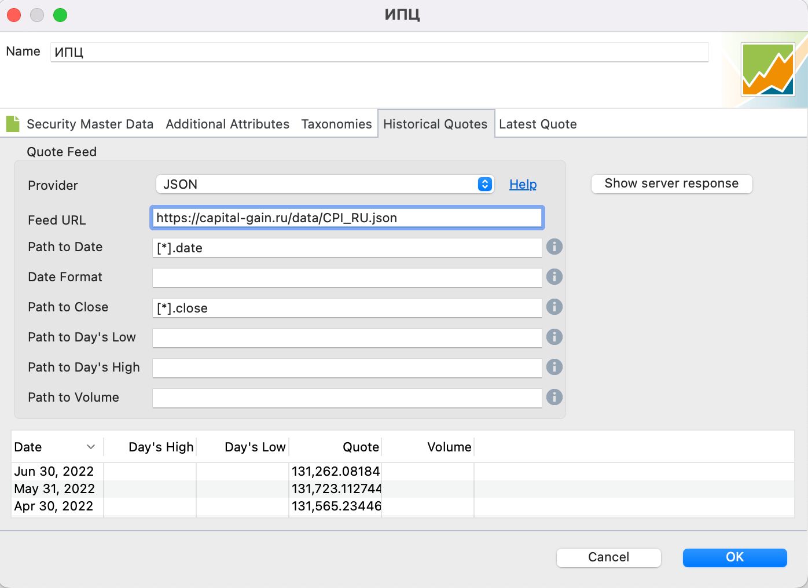Select the Apr 30, 2022 row
The width and height of the screenshot is (808, 588).
click(x=402, y=506)
